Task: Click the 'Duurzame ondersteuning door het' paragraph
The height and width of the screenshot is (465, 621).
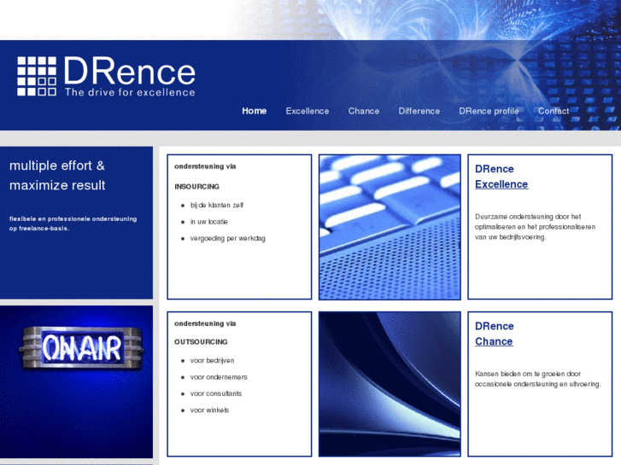Action: [535, 227]
